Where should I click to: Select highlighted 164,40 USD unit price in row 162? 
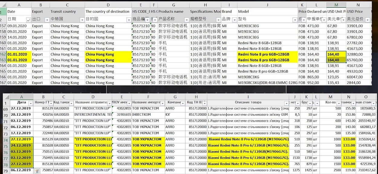[x=336, y=54]
